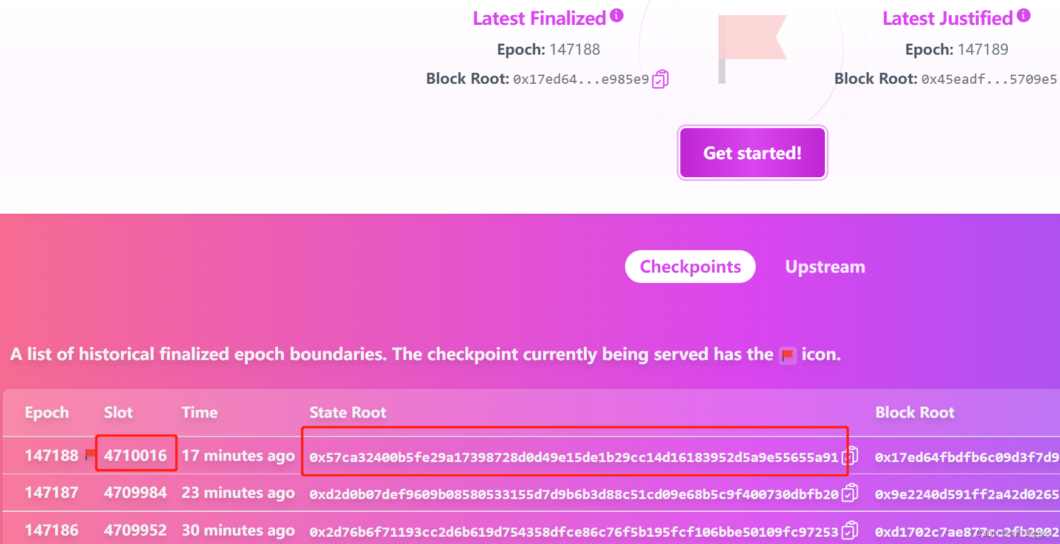Click the Block Root column header
The image size is (1060, 544).
click(x=914, y=413)
